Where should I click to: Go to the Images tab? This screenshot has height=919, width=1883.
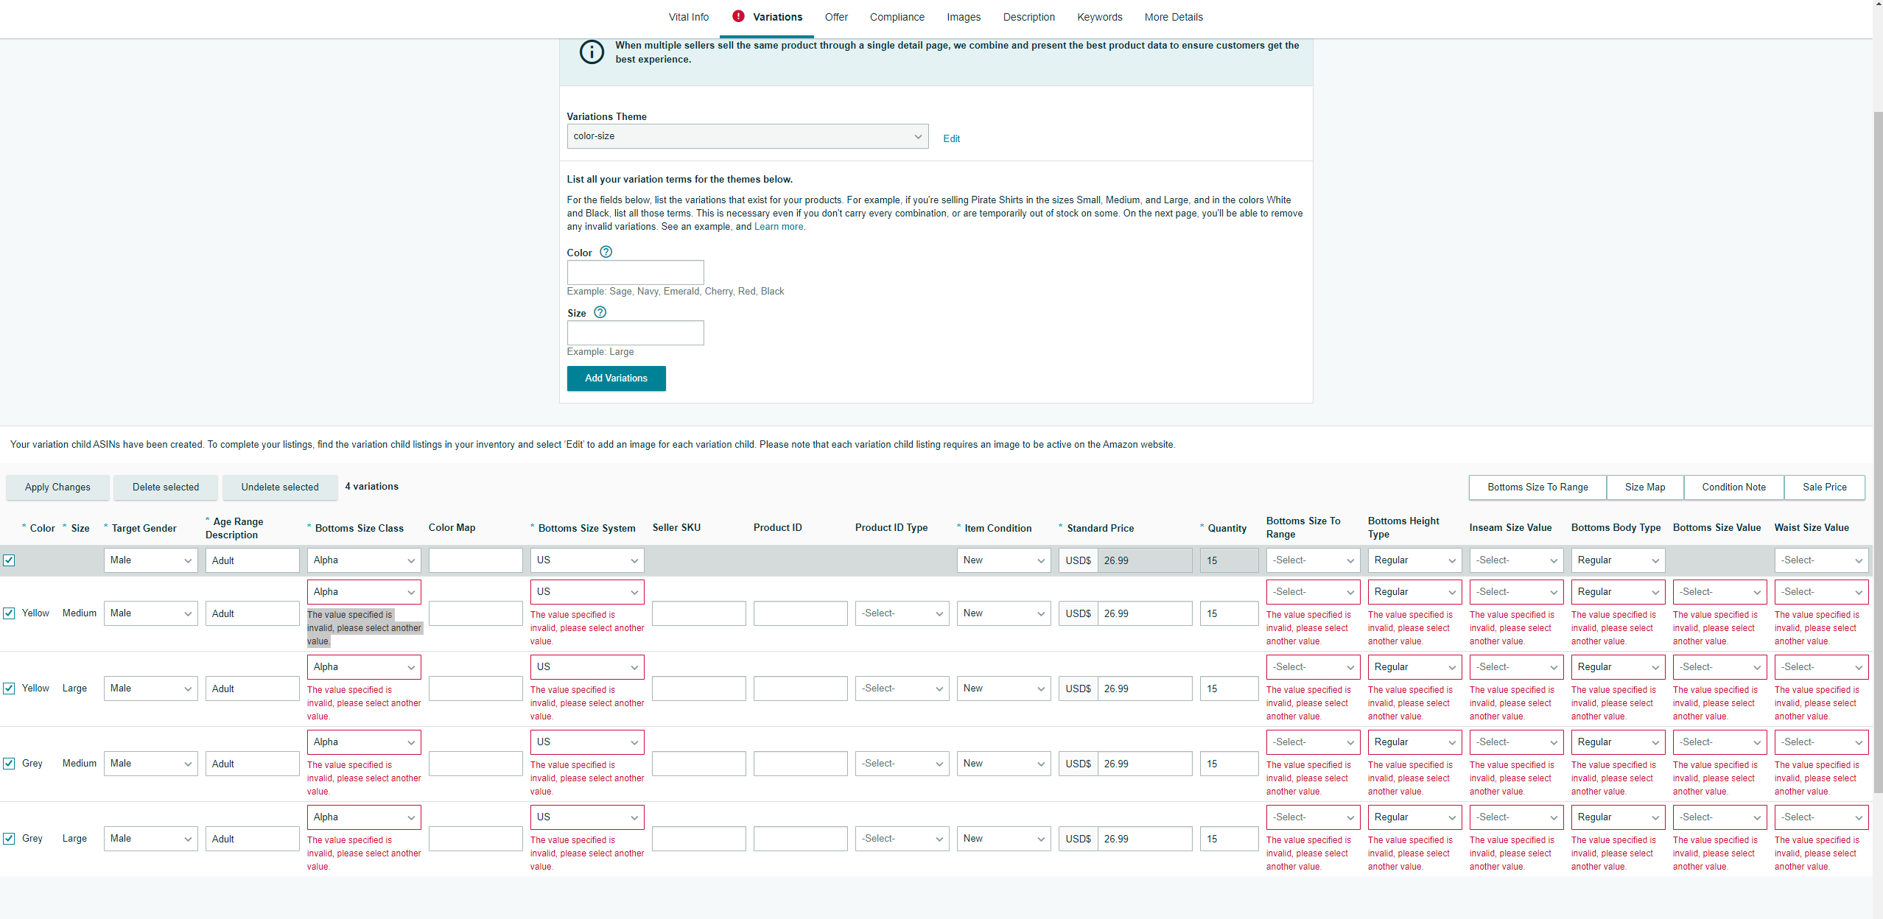pos(964,17)
